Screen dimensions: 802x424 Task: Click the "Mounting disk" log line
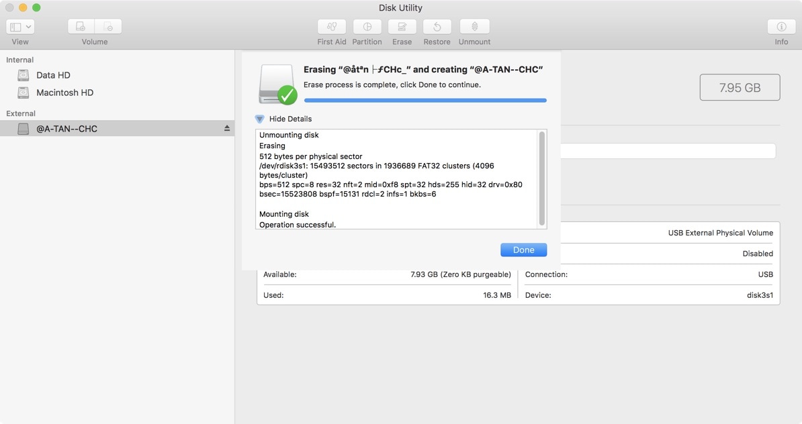[x=284, y=214]
